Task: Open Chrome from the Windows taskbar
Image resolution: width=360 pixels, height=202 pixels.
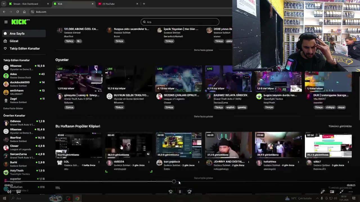Action: click(77, 198)
